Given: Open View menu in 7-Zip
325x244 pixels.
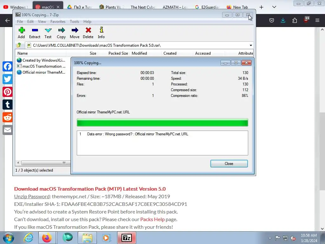Looking at the screenshot, I should (42, 22).
